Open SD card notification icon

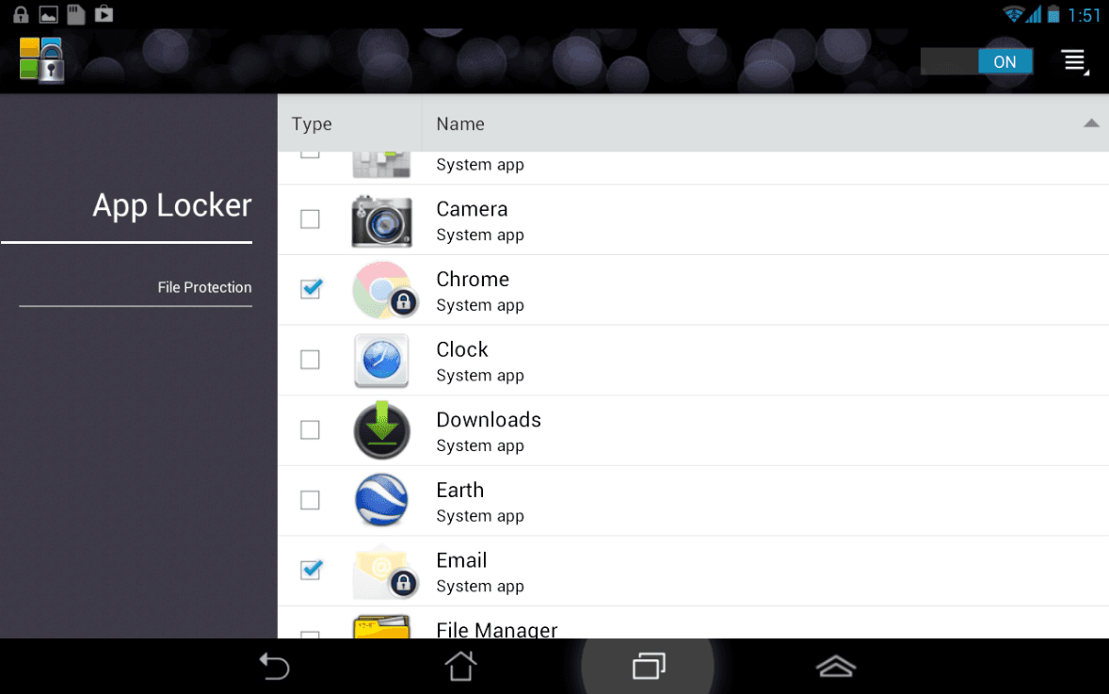click(x=75, y=14)
